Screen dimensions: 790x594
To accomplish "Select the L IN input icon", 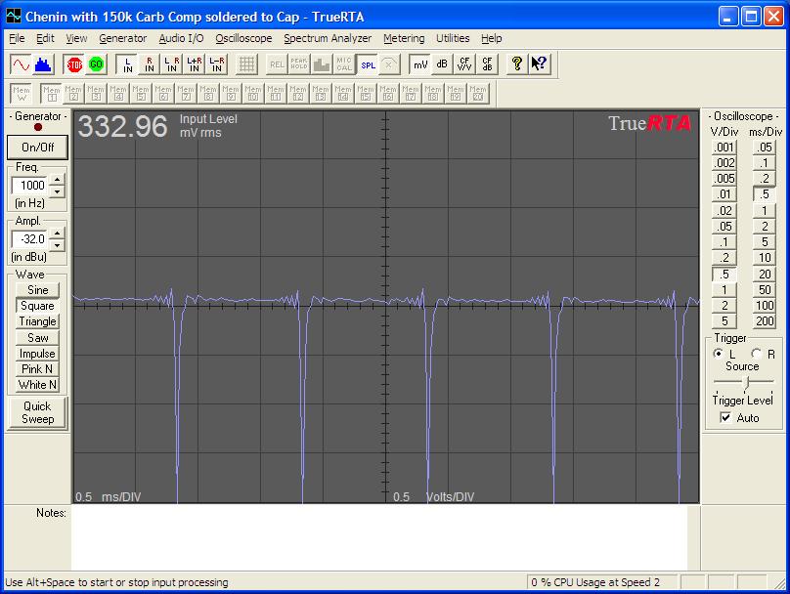I will (x=127, y=64).
